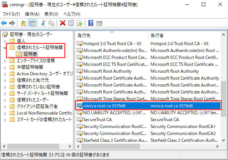Select Microsoft ECC Product Root certificate row

point(148,57)
